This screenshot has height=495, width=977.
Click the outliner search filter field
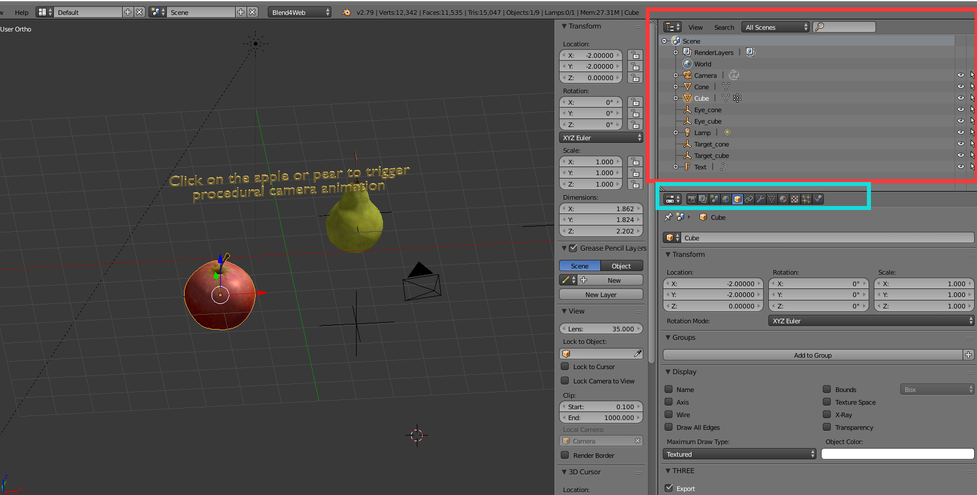[x=844, y=27]
